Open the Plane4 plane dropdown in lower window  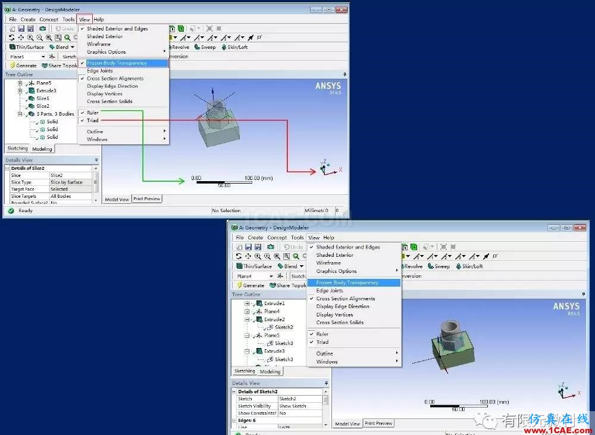(271, 276)
